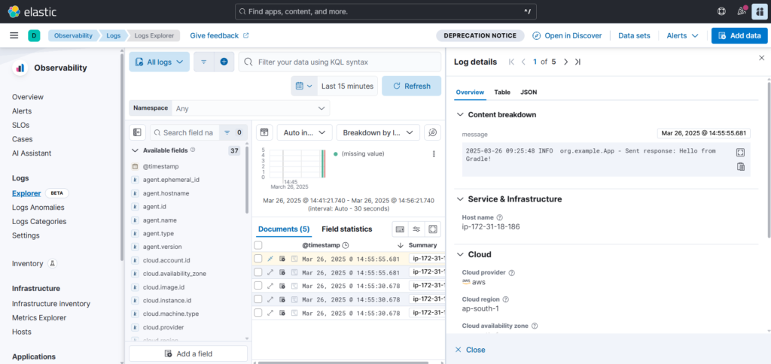Click the Give feedback link
The width and height of the screenshot is (771, 364).
click(219, 35)
